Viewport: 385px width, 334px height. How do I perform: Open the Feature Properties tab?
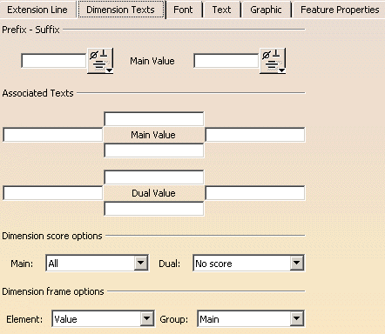[x=340, y=10]
